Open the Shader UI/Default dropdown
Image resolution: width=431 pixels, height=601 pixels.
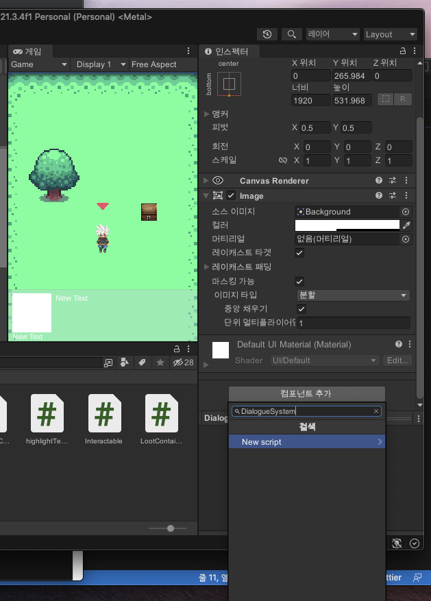(x=325, y=360)
